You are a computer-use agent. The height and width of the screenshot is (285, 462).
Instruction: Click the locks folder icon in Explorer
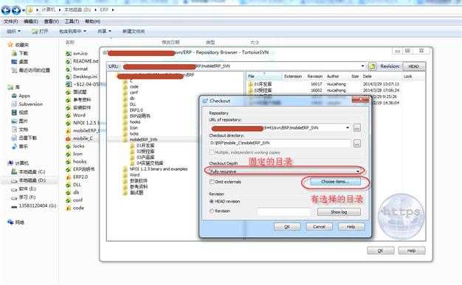click(x=69, y=146)
